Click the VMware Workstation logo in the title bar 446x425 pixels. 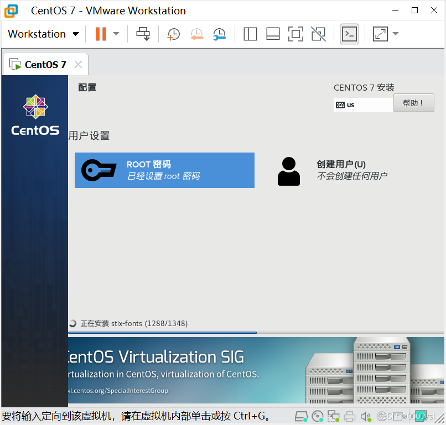tap(11, 11)
